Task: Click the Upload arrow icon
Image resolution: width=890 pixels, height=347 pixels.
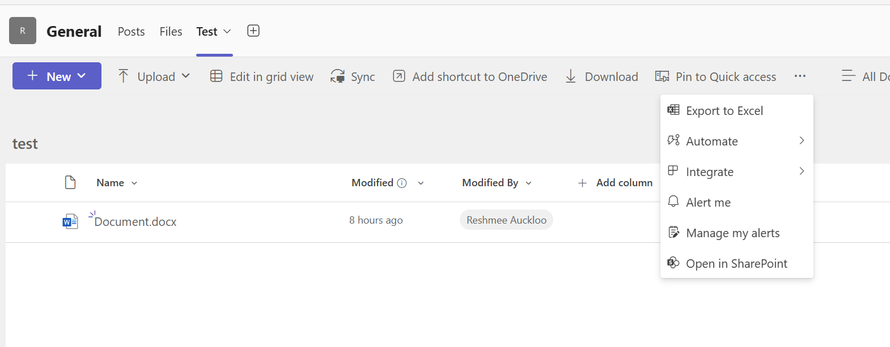Action: click(123, 76)
